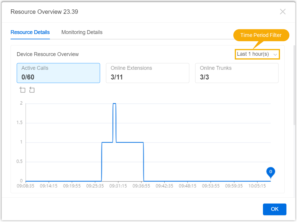Switch to the Monitoring Details tab
The image size is (297, 222).
coord(82,32)
